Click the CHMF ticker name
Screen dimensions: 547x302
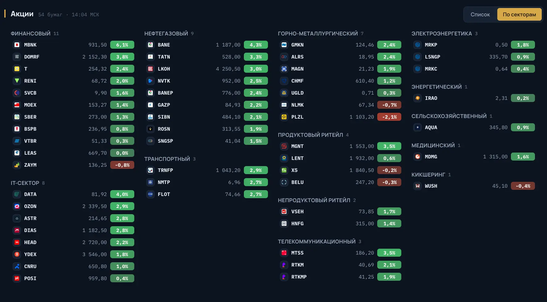coord(297,81)
